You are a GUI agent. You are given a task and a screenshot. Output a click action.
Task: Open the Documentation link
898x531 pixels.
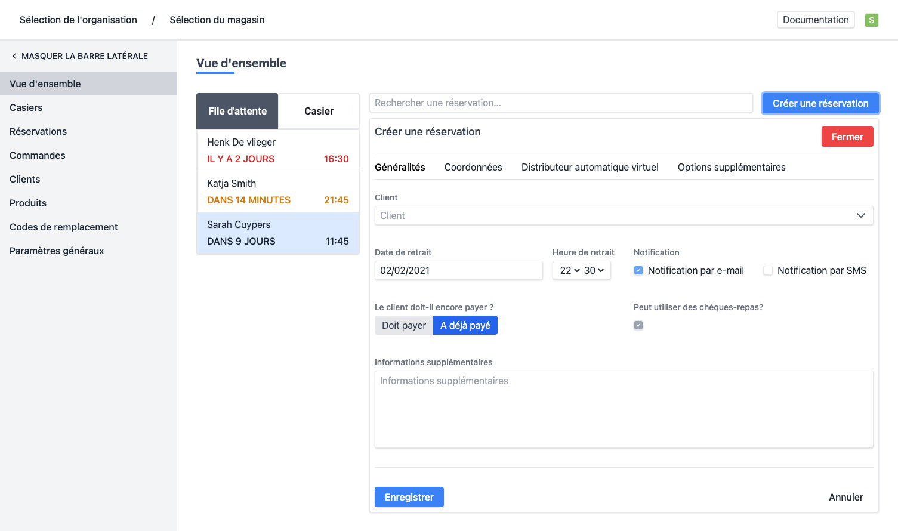coord(815,20)
